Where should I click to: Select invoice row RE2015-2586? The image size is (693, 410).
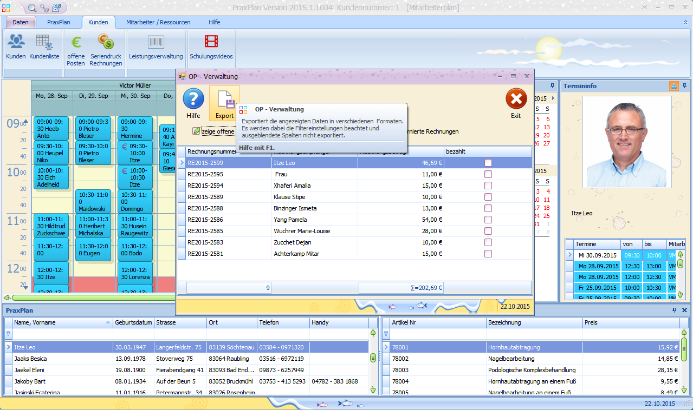354,220
